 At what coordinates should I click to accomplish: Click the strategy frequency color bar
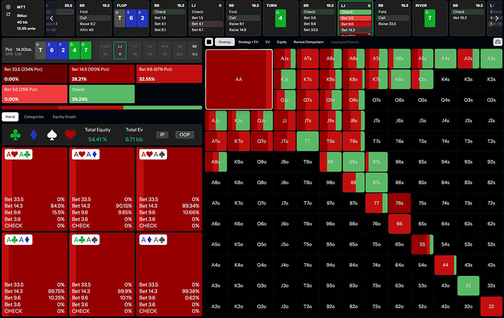pyautogui.click(x=101, y=108)
